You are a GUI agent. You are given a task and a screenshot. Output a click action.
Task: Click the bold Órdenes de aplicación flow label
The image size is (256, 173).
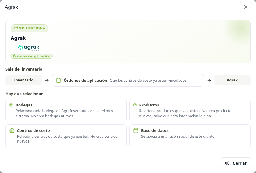tap(85, 80)
